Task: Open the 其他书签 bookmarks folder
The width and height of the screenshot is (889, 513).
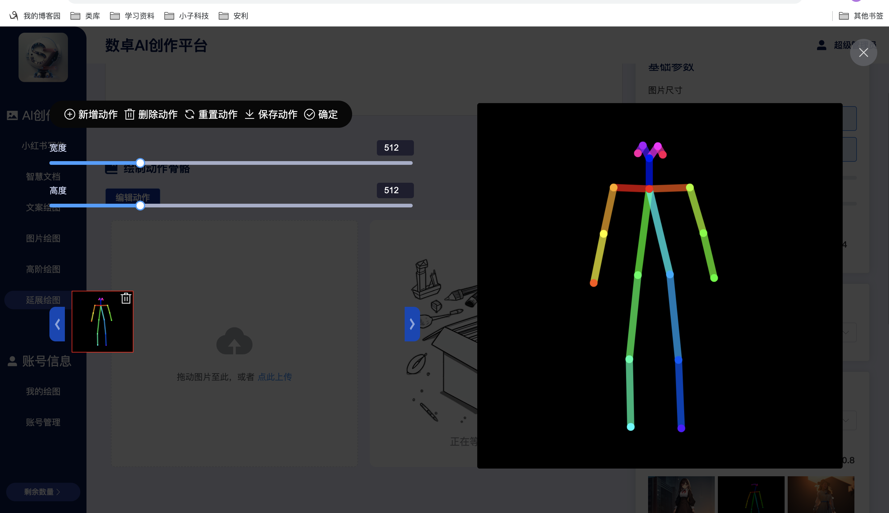Action: click(861, 16)
